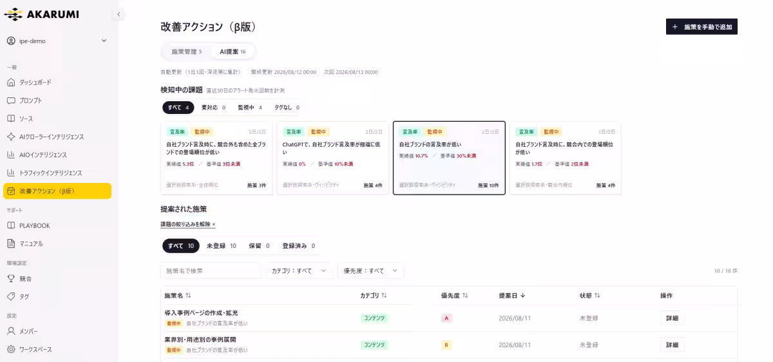Select the AI提案 tab
The image size is (773, 362).
point(233,52)
